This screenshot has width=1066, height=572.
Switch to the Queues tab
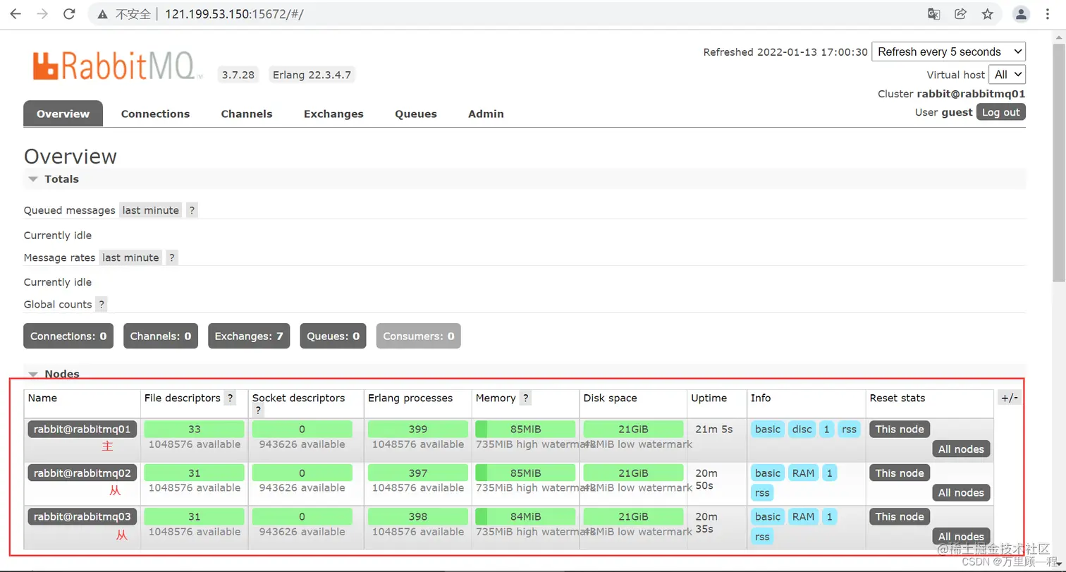pyautogui.click(x=416, y=114)
